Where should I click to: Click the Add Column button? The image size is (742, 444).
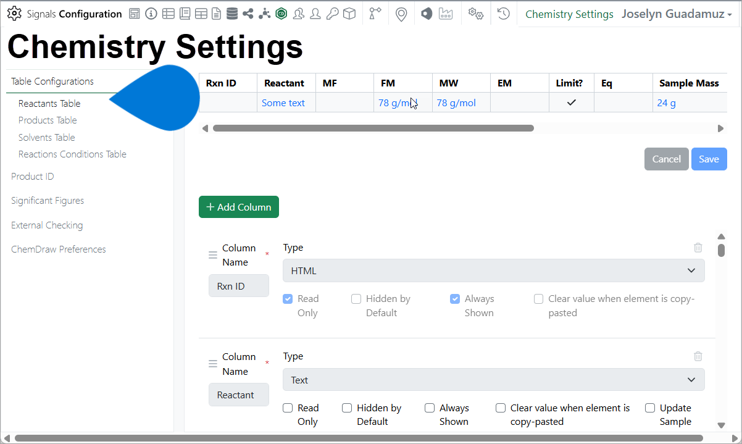(x=239, y=207)
